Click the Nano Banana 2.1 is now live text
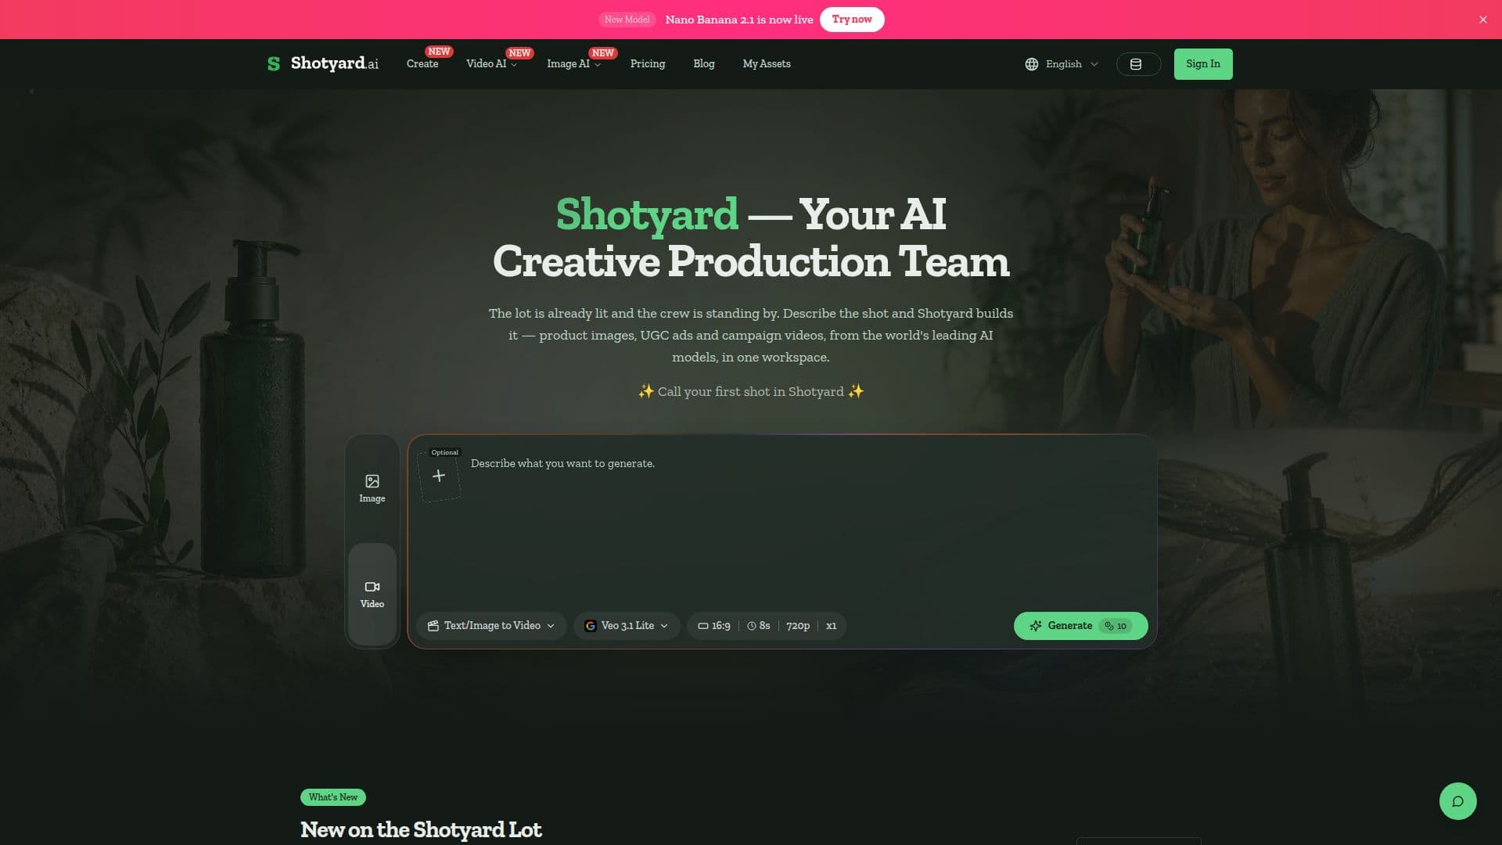 [x=739, y=20]
